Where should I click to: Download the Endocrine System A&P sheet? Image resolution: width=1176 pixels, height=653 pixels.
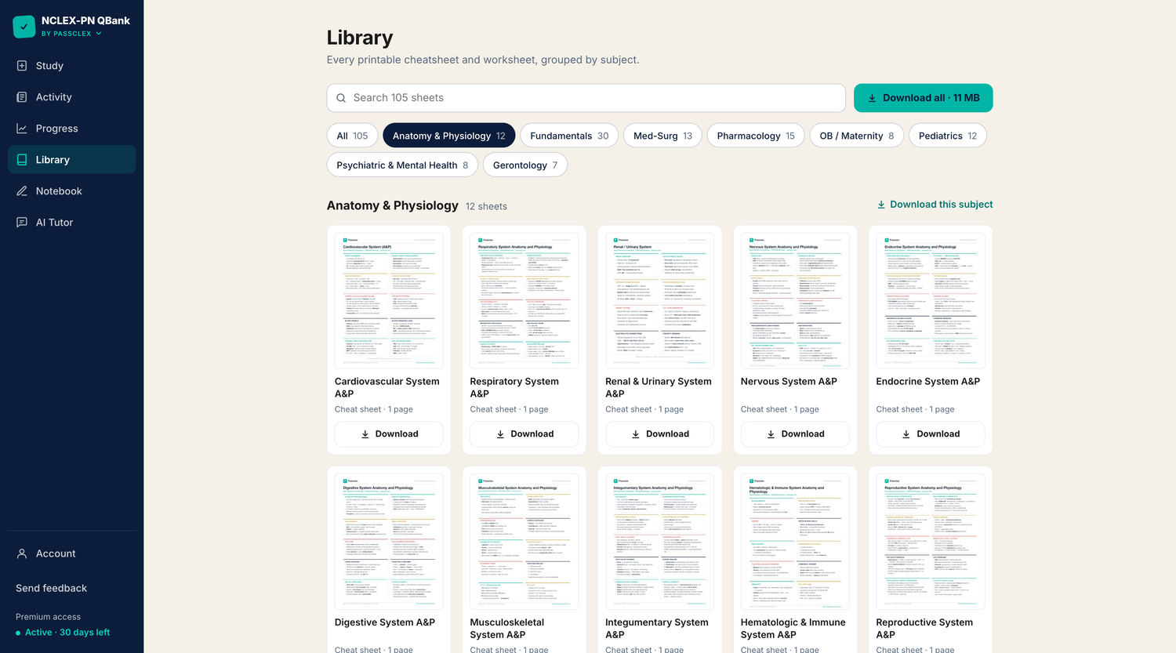coord(931,434)
